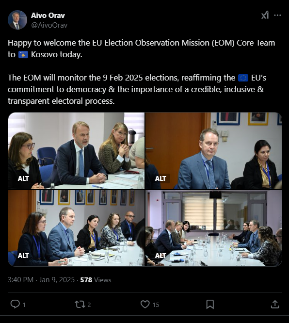Click the 578 Views count
The height and width of the screenshot is (323, 289).
[96, 280]
